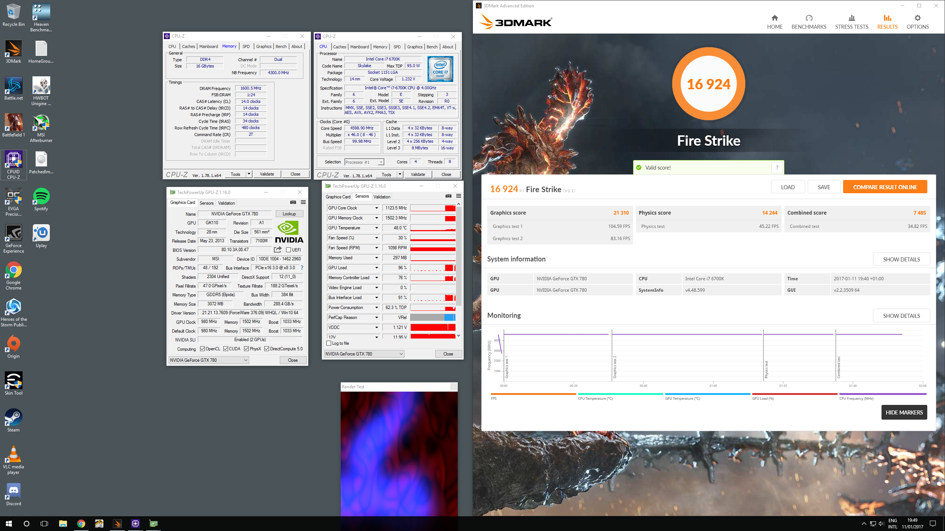Enable Log to file checkbox
The image size is (945, 531).
coord(329,343)
